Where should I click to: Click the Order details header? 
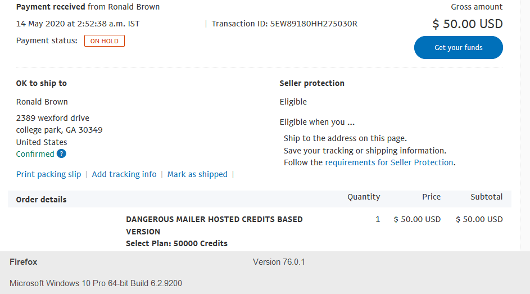[41, 200]
